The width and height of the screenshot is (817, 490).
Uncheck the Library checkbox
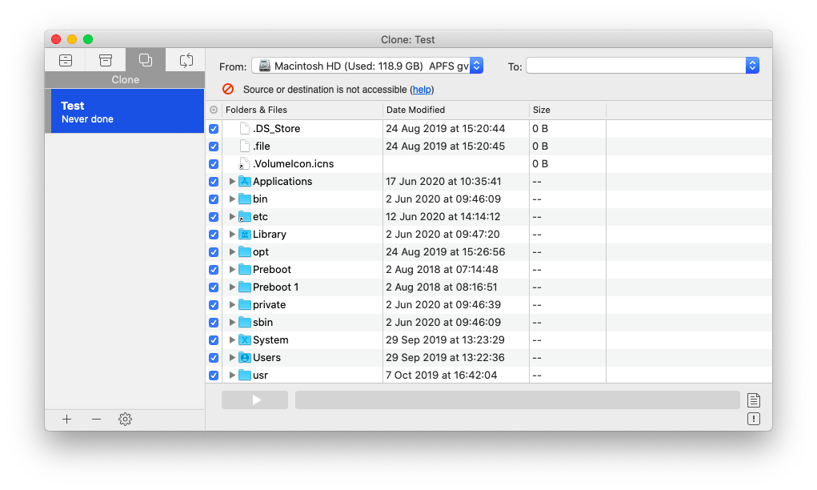click(x=214, y=235)
